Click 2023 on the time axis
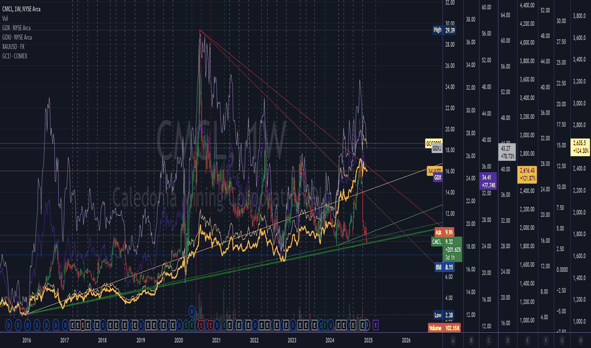 click(292, 340)
